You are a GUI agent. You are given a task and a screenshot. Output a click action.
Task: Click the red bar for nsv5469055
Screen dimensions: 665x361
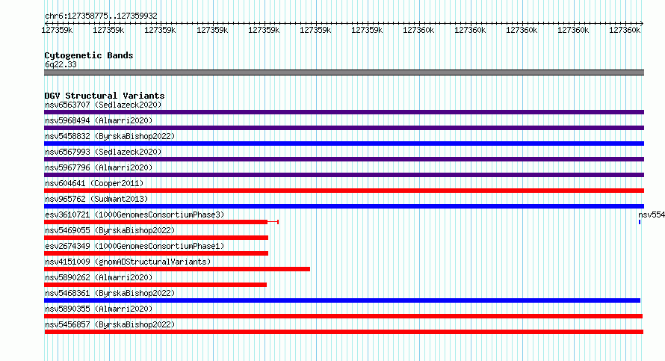156,238
